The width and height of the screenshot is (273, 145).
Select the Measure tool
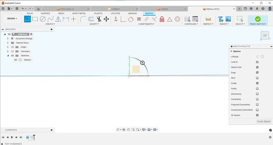[208, 19]
